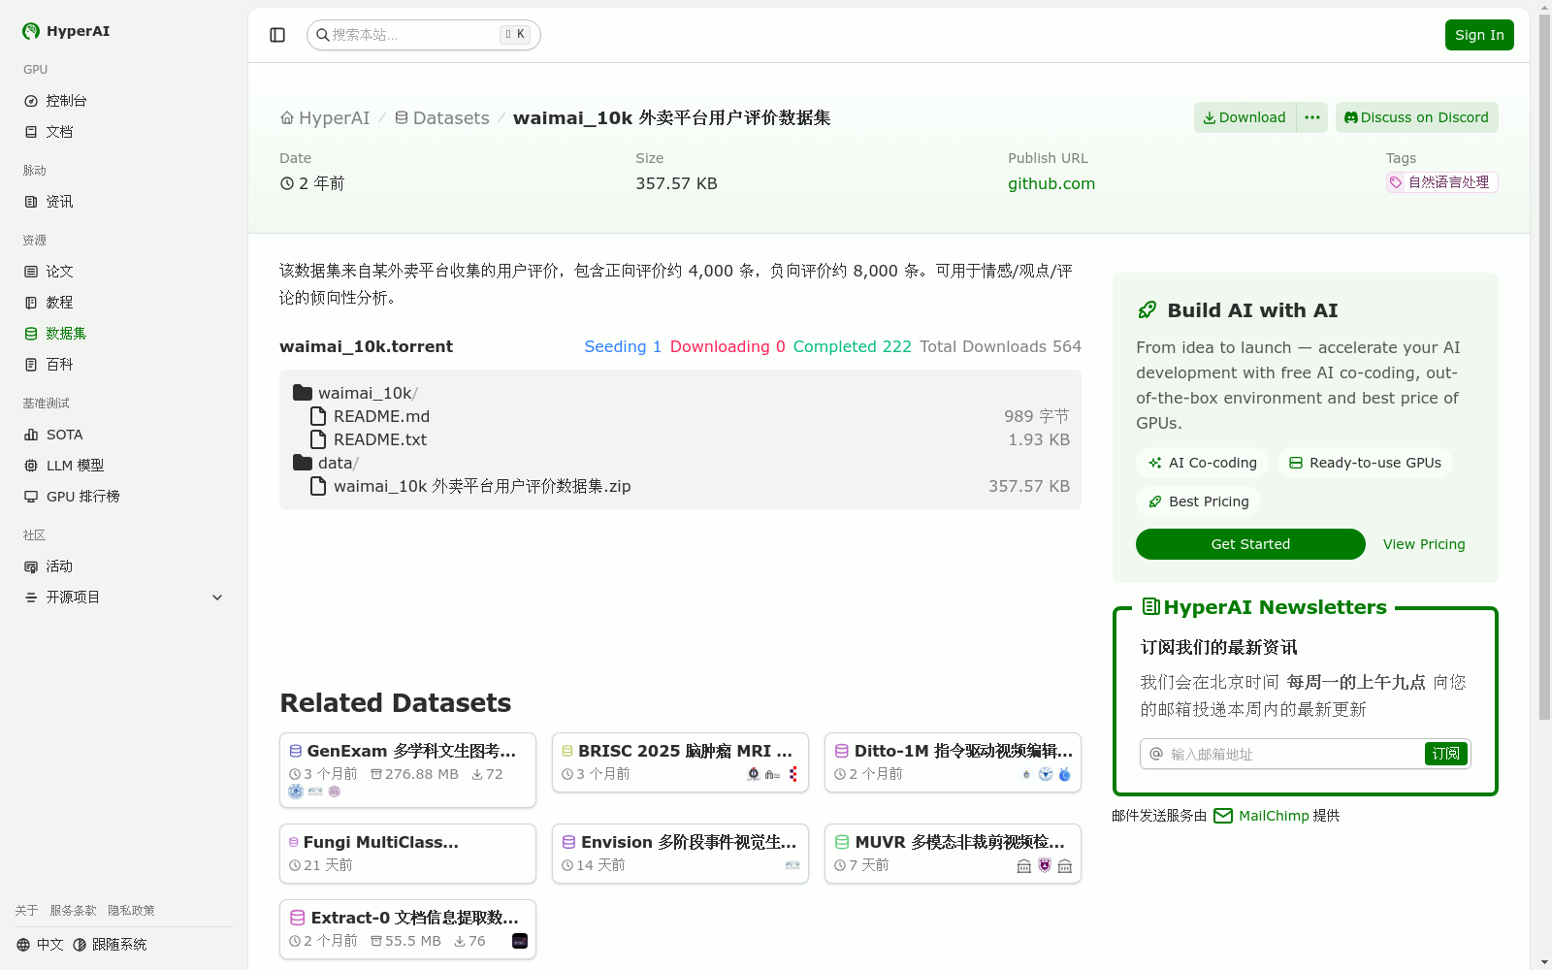1552x970 pixels.
Task: Open the Extract-0 dataset card
Action: 407,929
